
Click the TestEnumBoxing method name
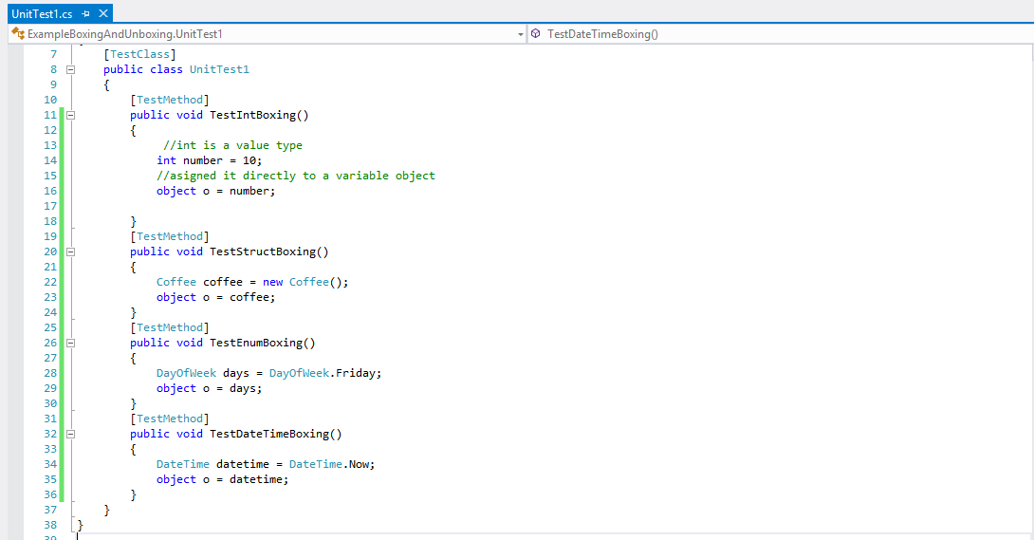(x=256, y=343)
